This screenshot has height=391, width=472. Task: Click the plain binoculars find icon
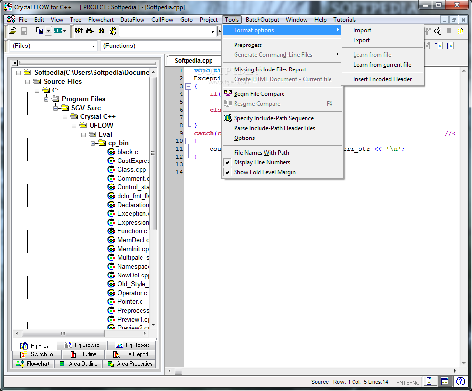(101, 31)
